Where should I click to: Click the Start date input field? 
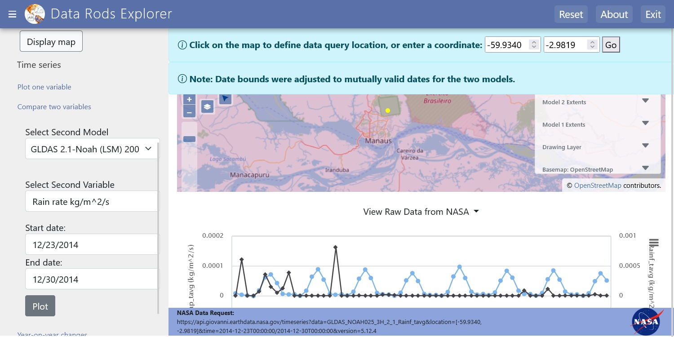click(x=92, y=245)
